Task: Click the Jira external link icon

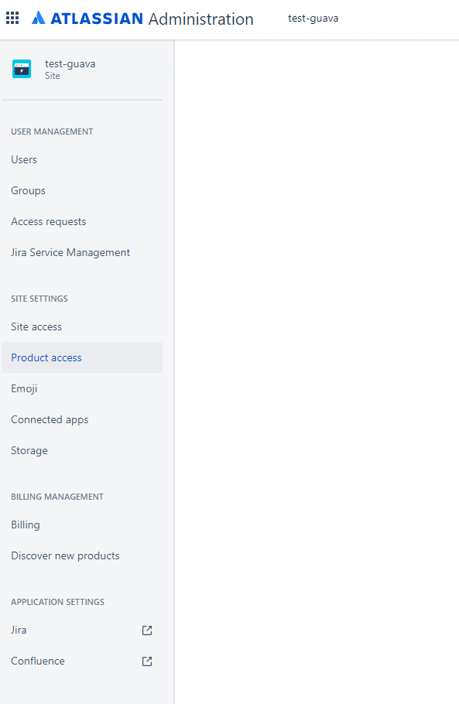Action: (147, 631)
